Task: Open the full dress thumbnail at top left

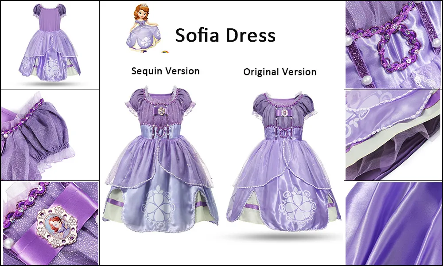Action: click(50, 45)
